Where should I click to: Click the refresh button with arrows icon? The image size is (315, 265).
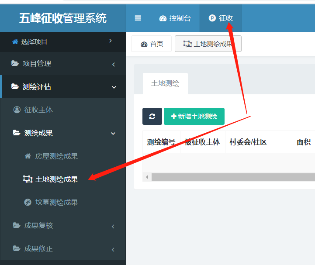coord(152,116)
